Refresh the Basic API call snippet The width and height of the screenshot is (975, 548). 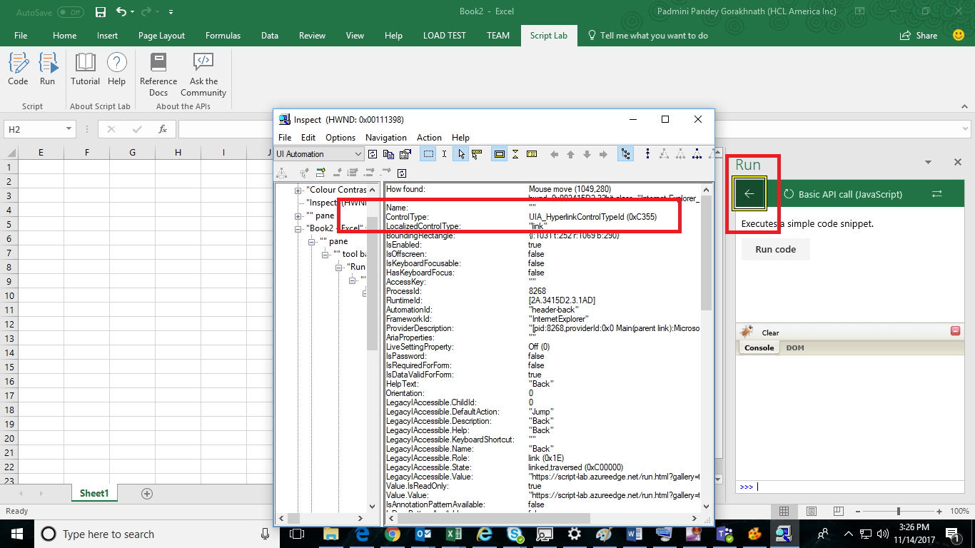[x=789, y=194]
